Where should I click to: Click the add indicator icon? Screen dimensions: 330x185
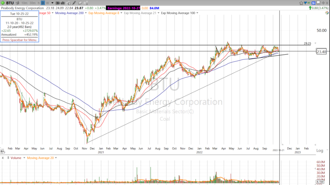[68, 3]
